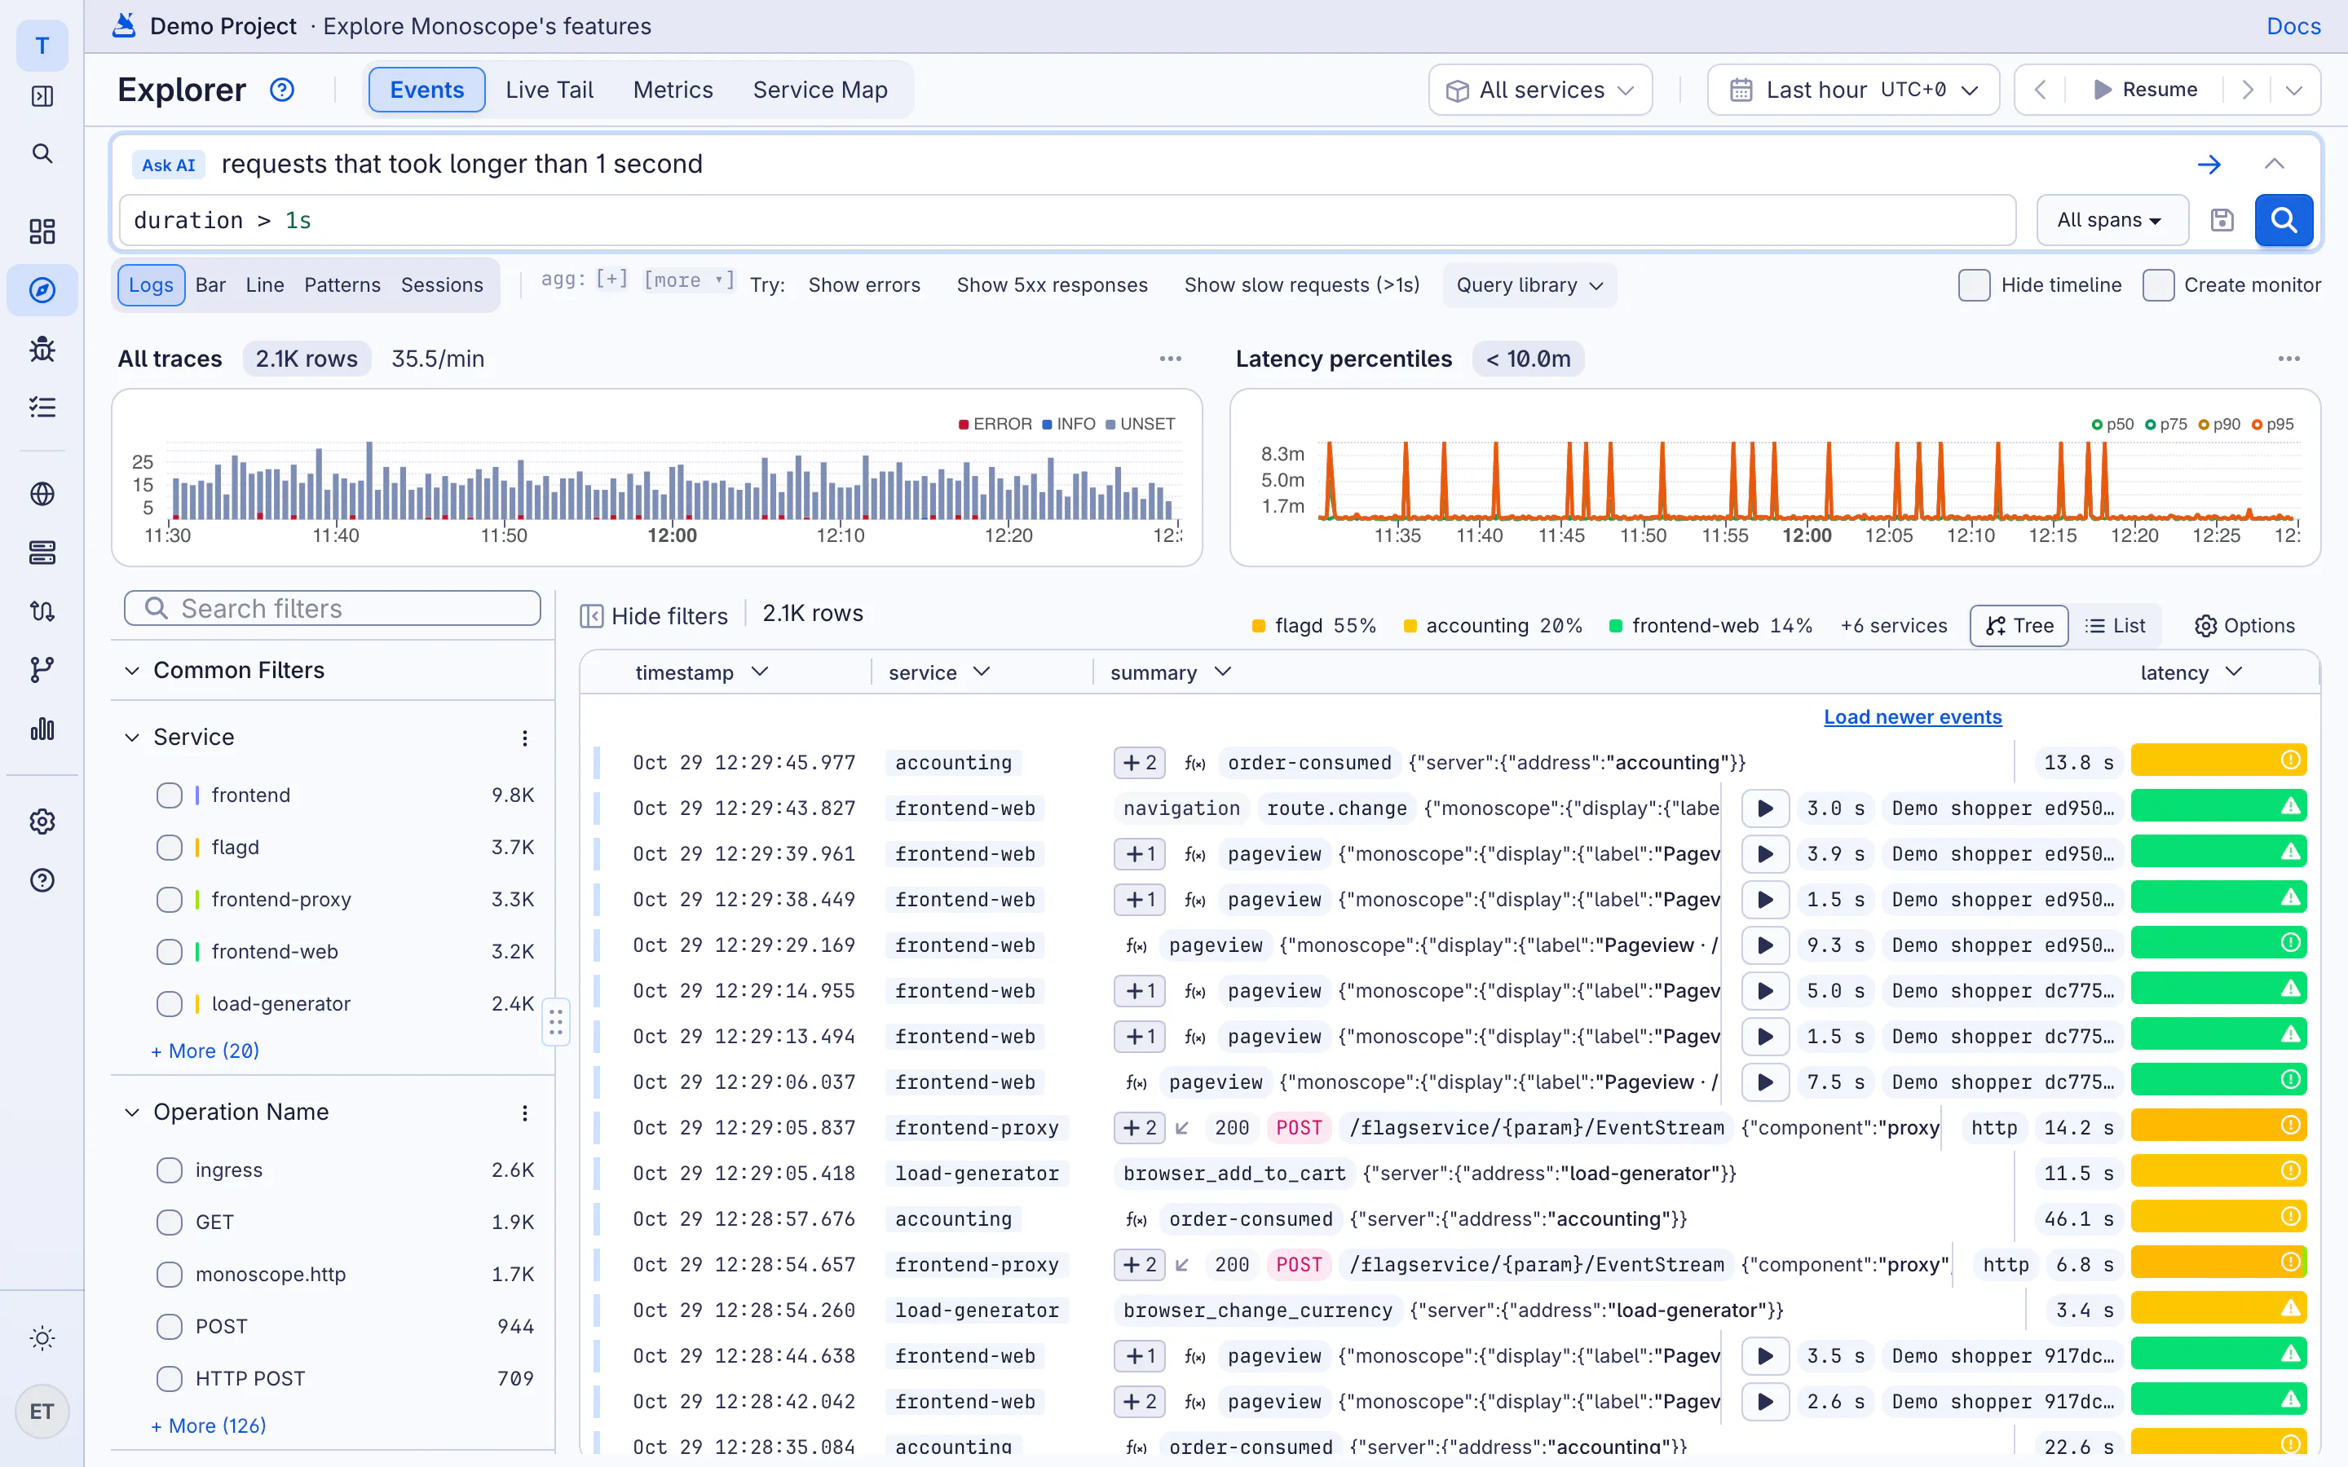The height and width of the screenshot is (1467, 2348).
Task: Open sidebar settings gear icon
Action: [x=42, y=822]
